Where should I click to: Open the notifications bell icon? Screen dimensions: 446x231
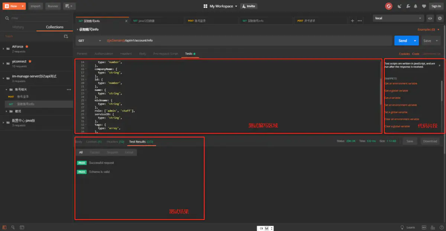point(416,6)
